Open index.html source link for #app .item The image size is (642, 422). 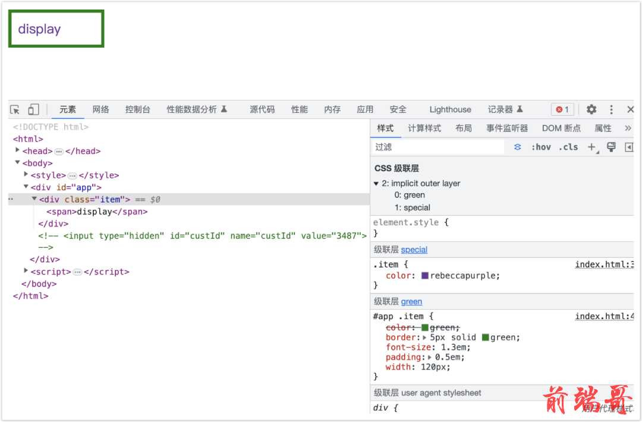pyautogui.click(x=605, y=316)
